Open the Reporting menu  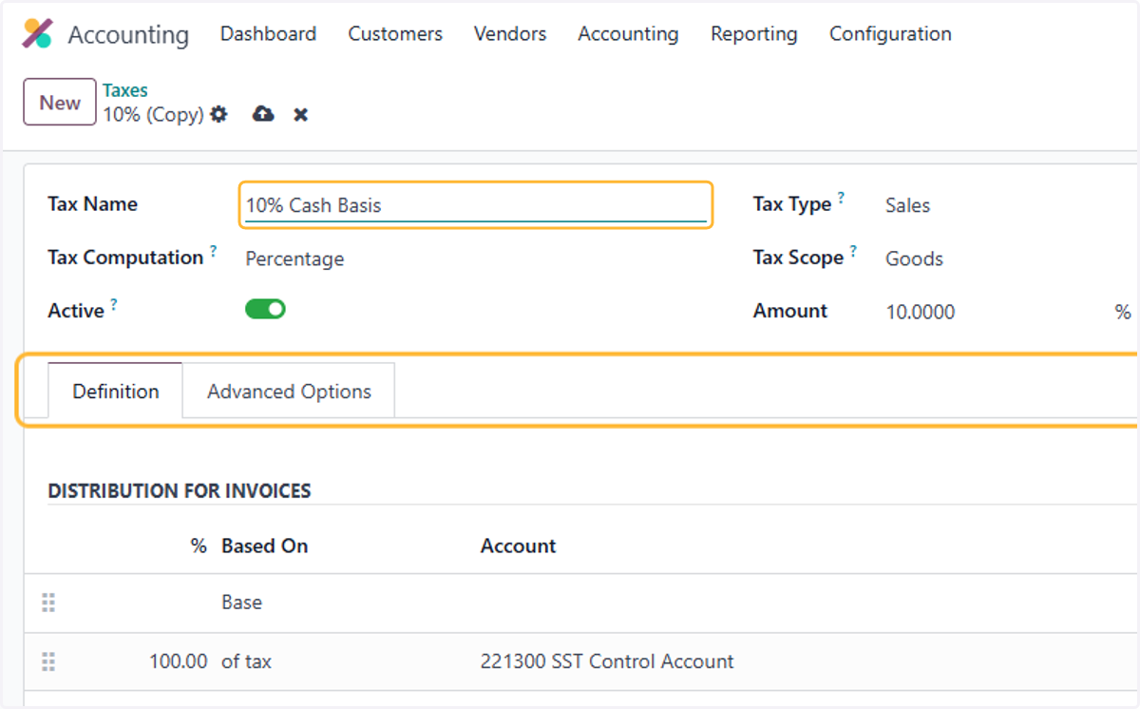click(754, 34)
